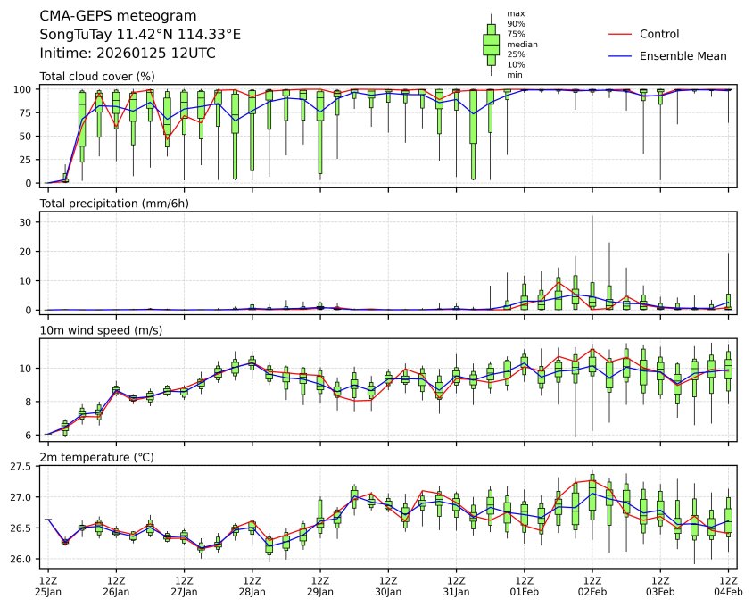753x607 pixels.
Task: Click the 100 tick on cloud cover axis
Action: pos(24,89)
